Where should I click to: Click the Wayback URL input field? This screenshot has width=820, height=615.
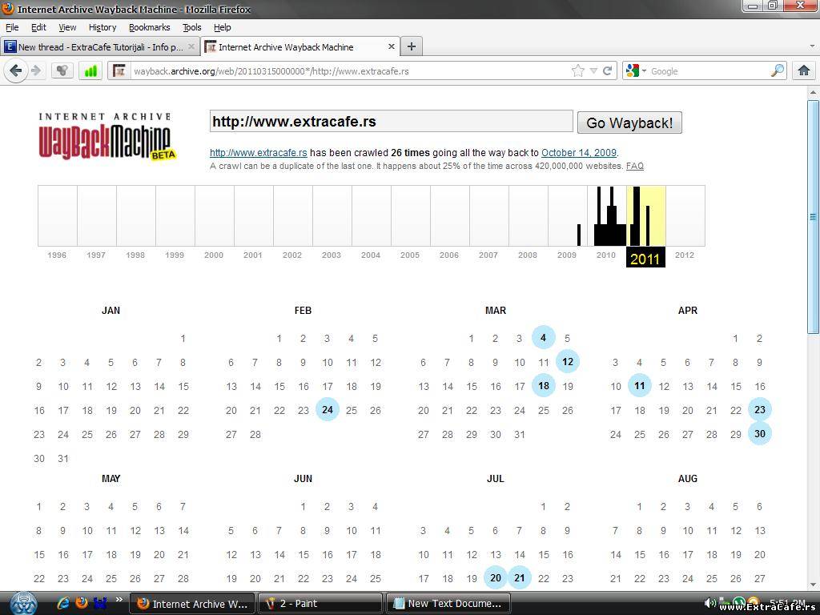391,122
